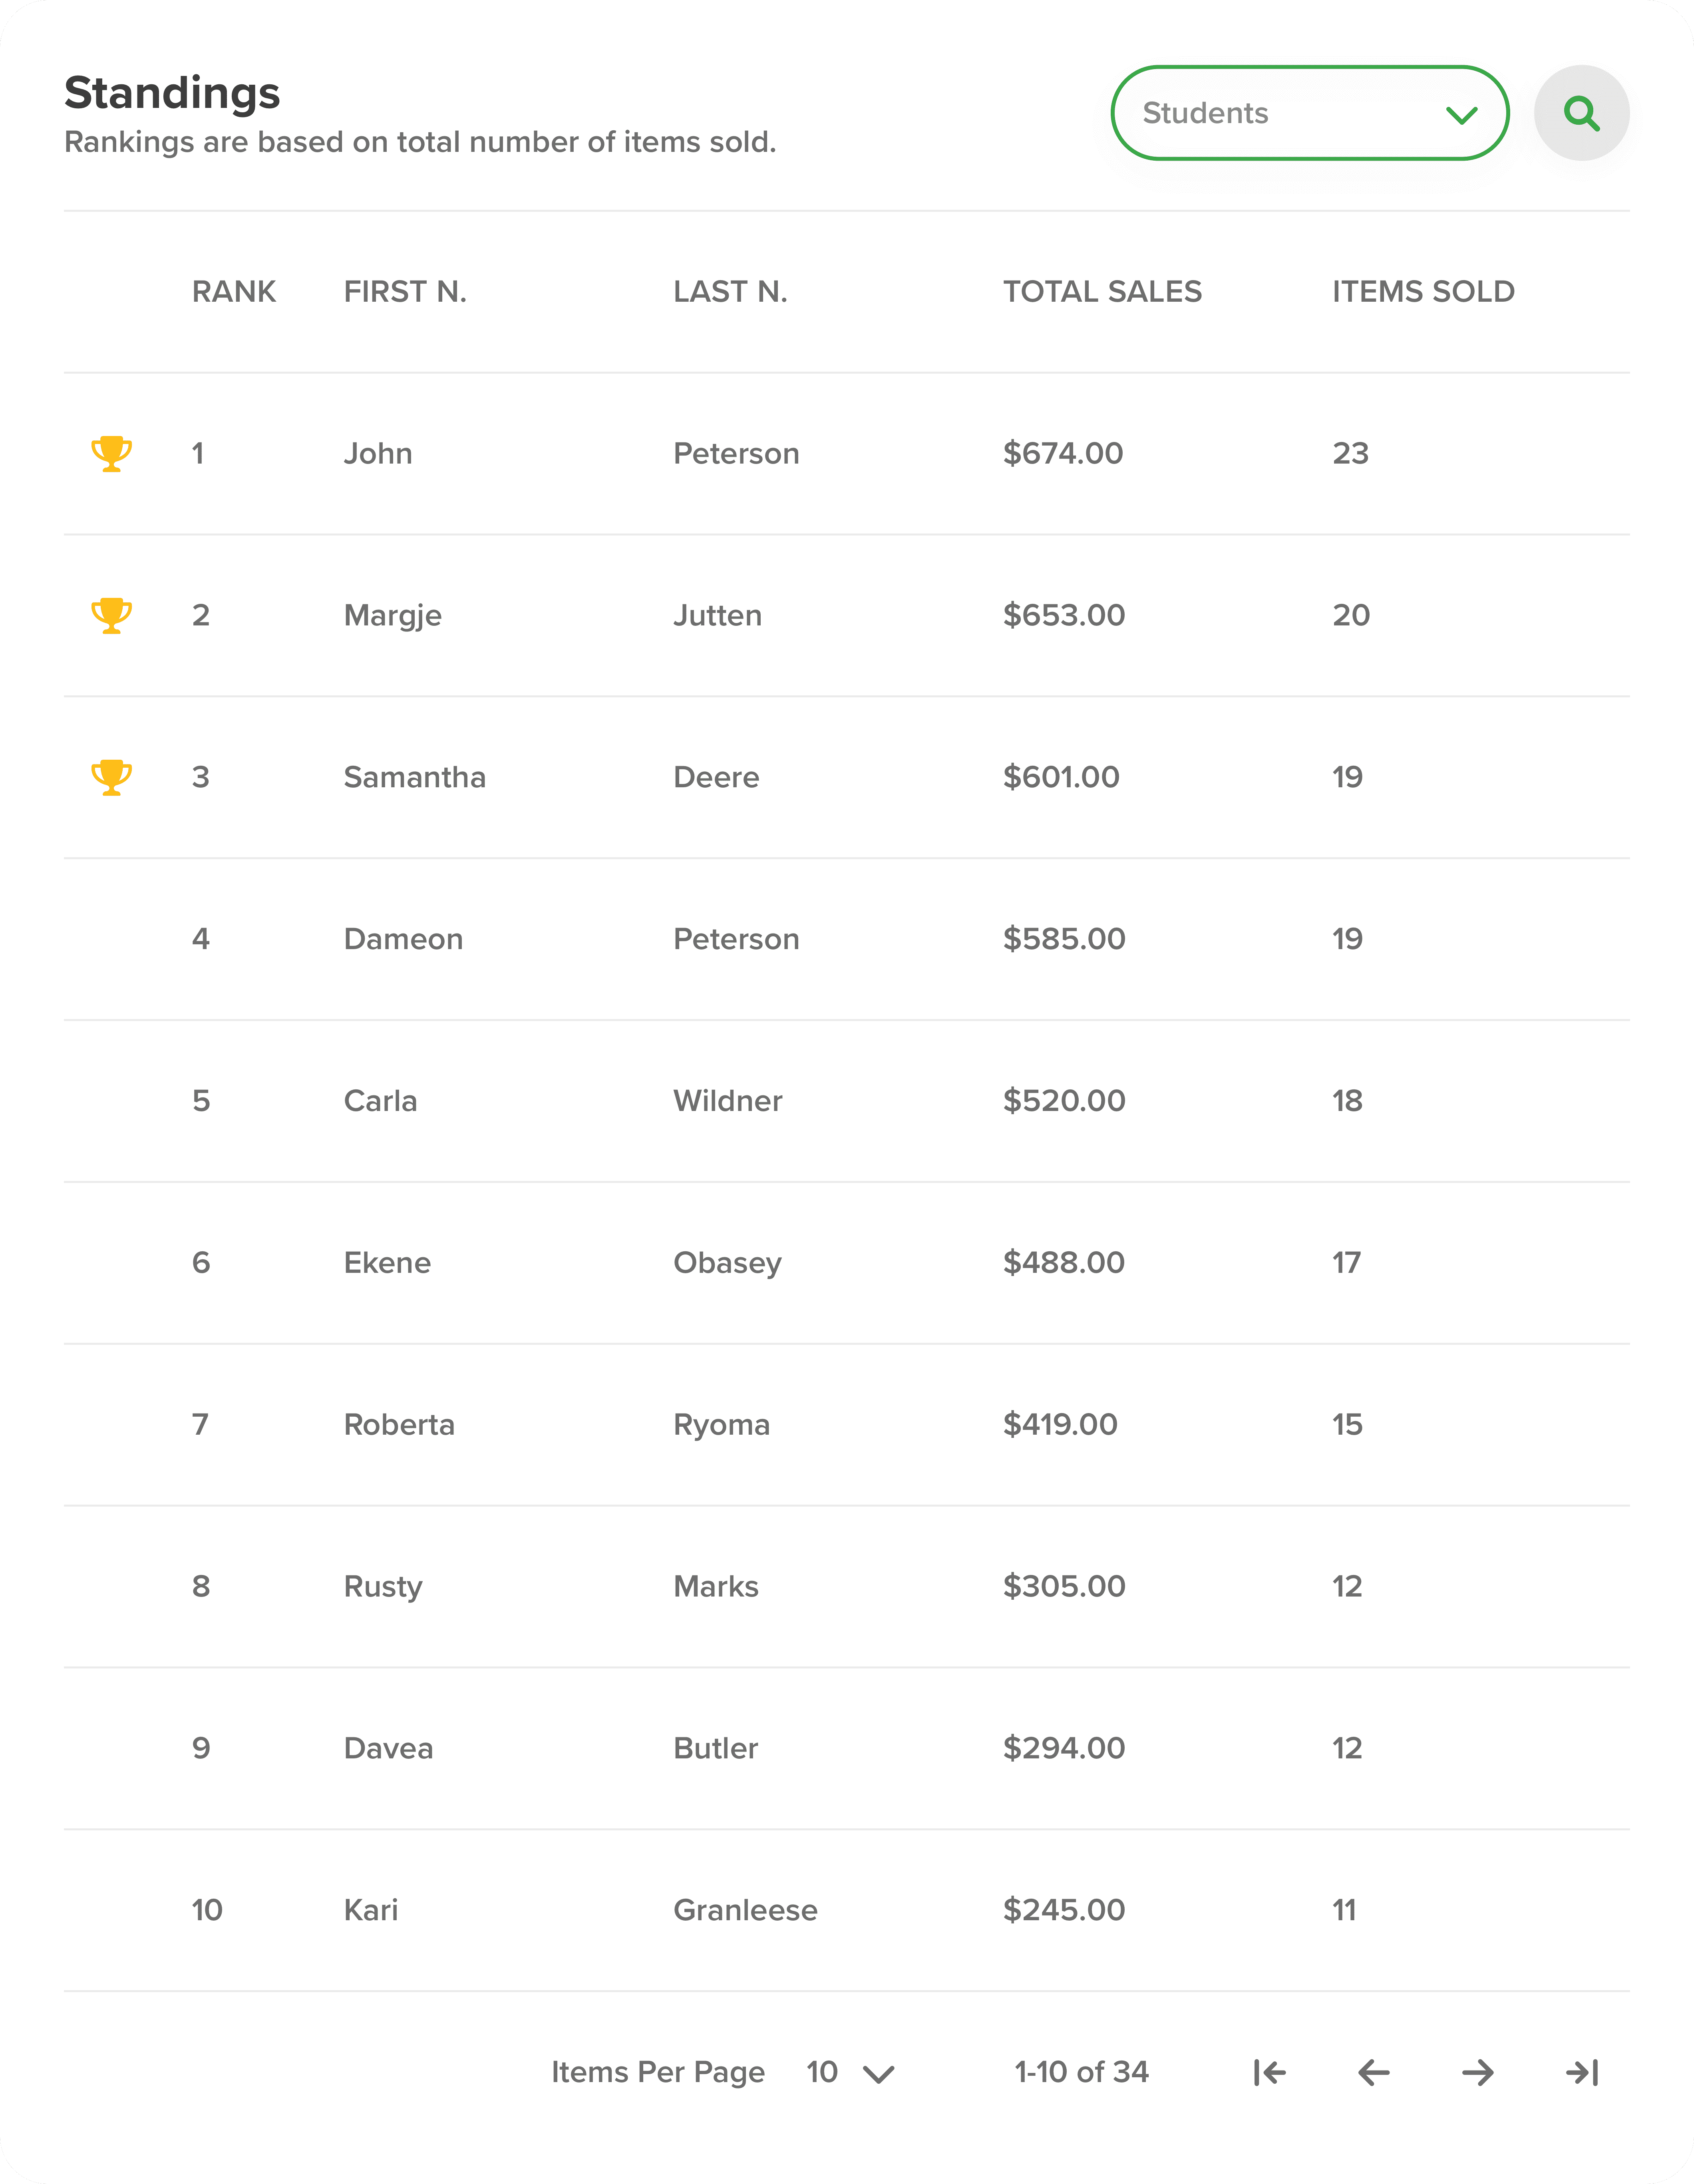
Task: Open the Students dropdown
Action: 1309,113
